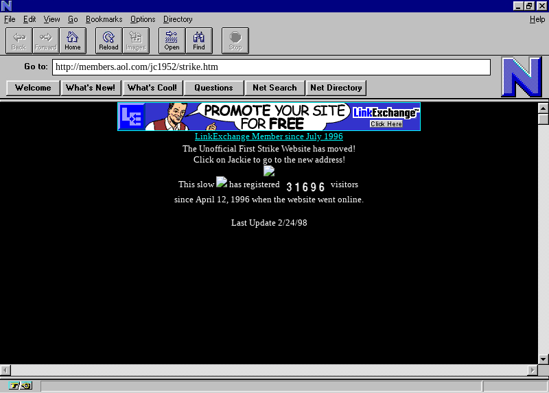
Task: Click the security key status icon
Action: (21, 385)
